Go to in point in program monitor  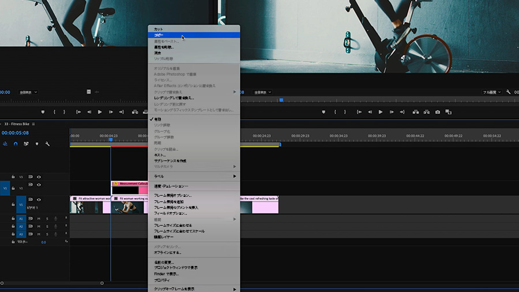[359, 112]
